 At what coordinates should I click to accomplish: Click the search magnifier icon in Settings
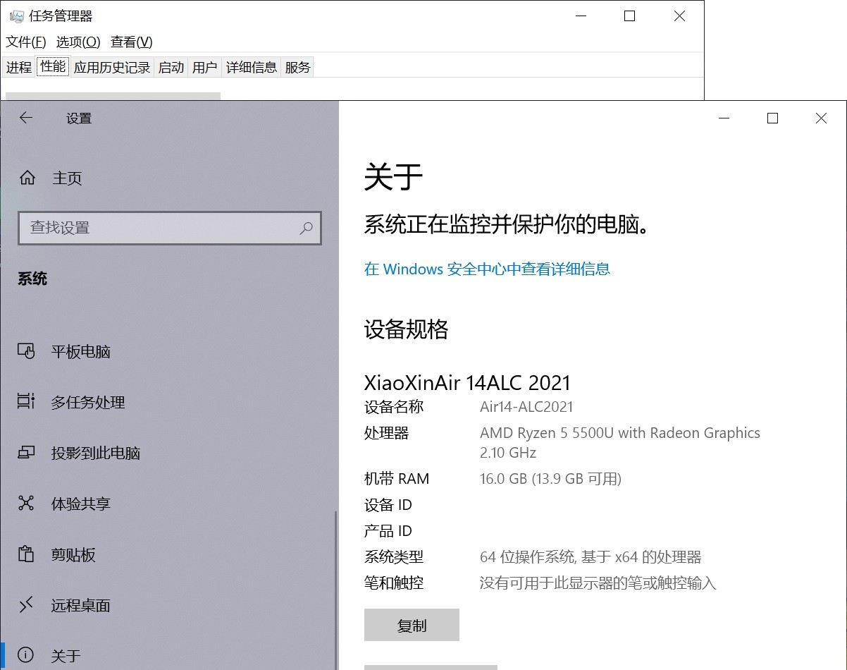point(306,228)
